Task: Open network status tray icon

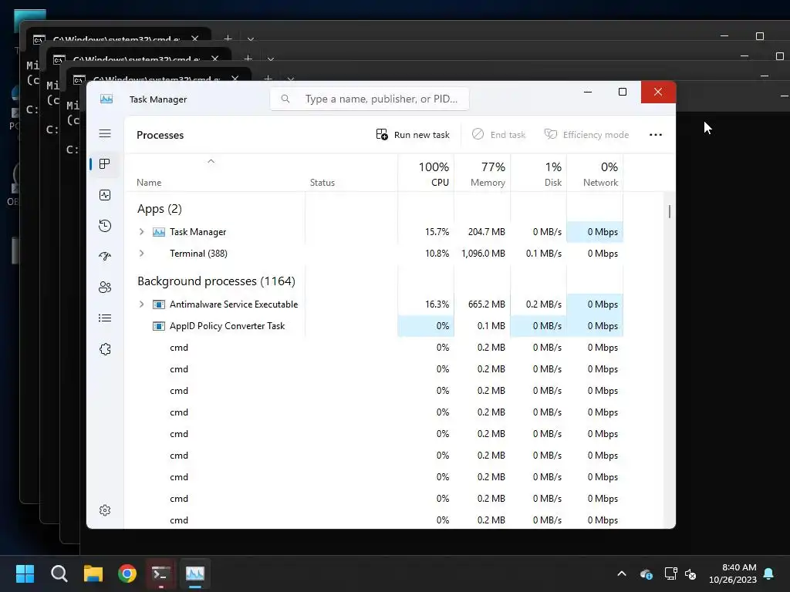Action: click(x=670, y=573)
